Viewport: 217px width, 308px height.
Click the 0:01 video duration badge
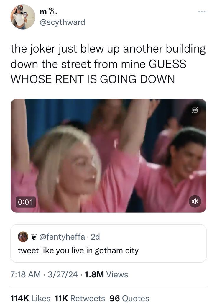(x=26, y=202)
